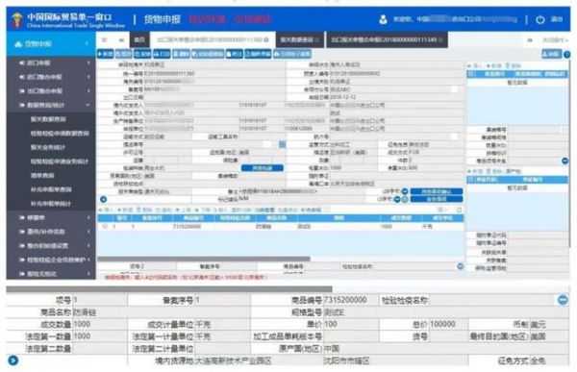Click minus circle left of 其他事项确认 button
This screenshot has height=372, width=577.
point(405,191)
